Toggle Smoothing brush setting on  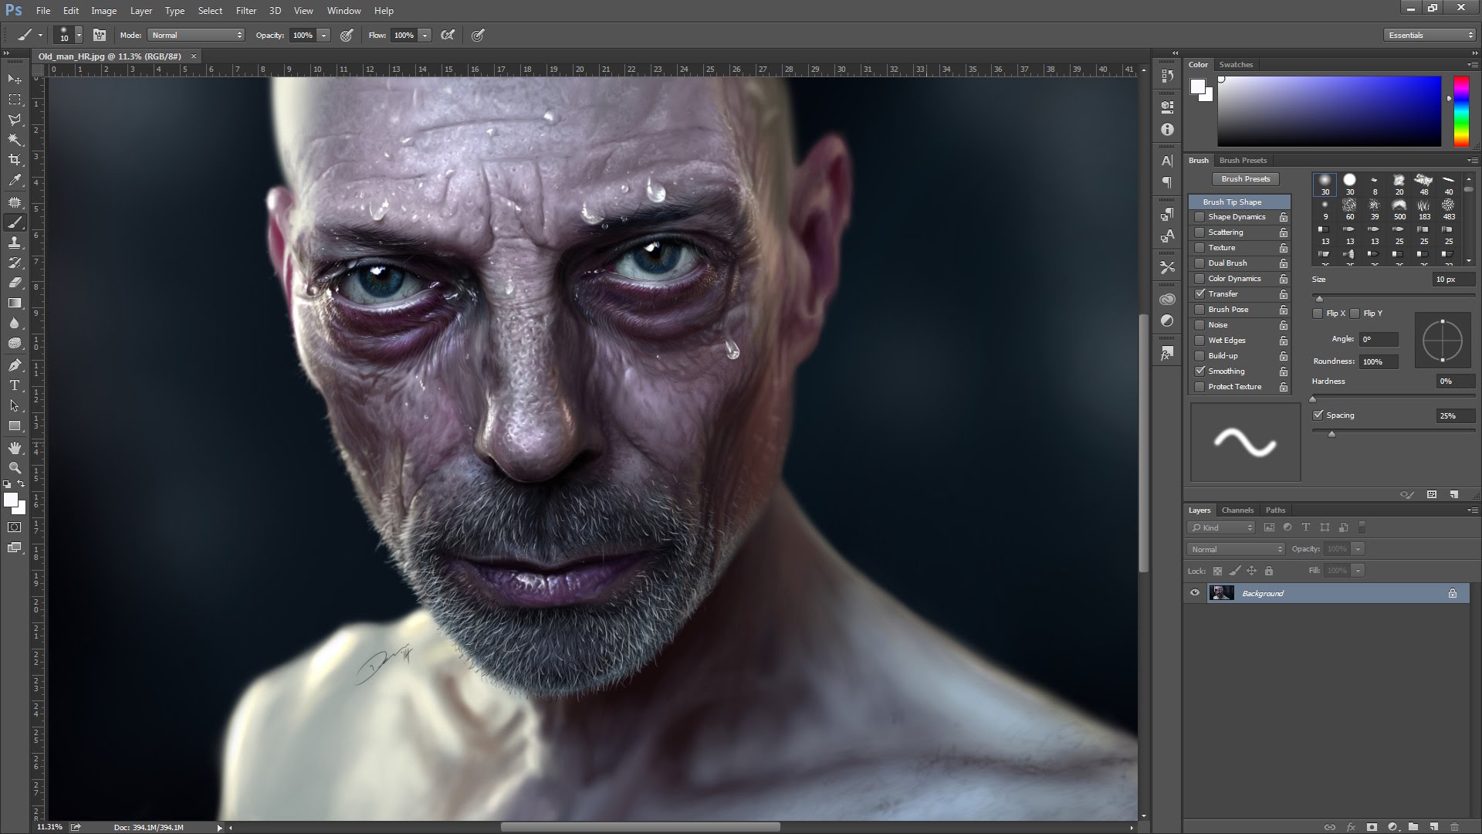click(1199, 370)
